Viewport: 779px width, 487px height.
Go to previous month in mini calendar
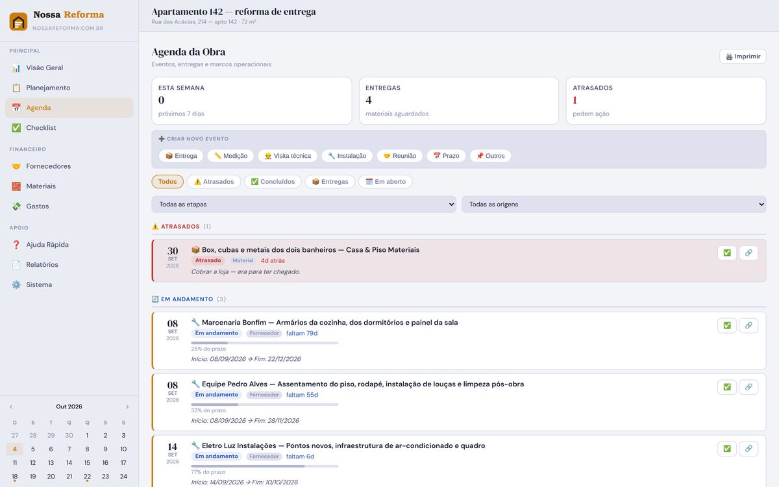click(10, 406)
